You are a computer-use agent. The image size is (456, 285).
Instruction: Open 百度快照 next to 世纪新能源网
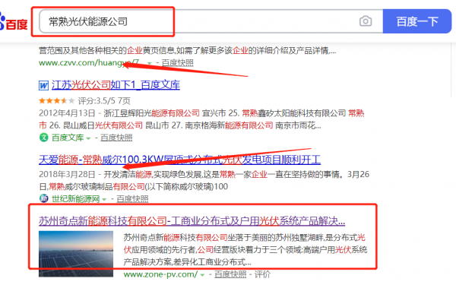pyautogui.click(x=132, y=199)
